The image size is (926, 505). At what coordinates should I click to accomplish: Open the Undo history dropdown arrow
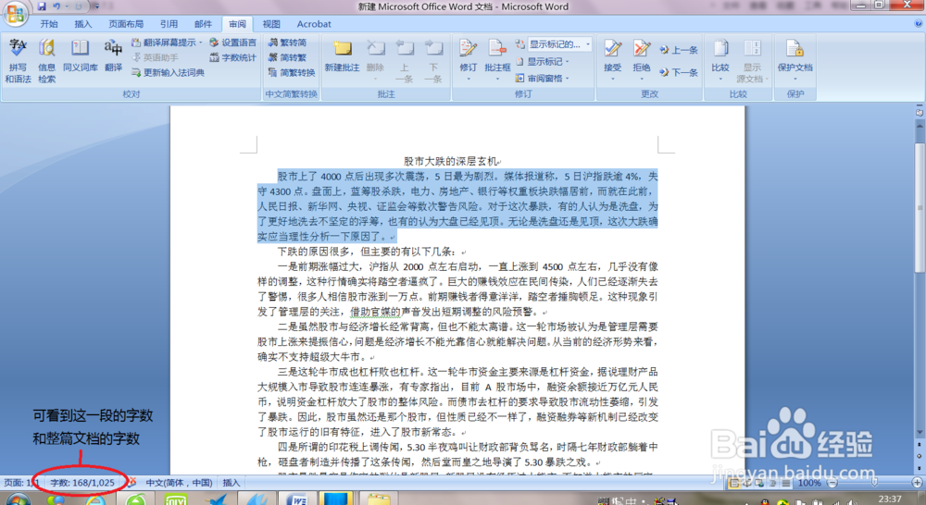click(x=67, y=6)
